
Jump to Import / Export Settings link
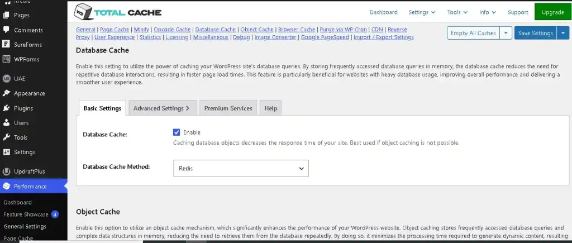(384, 37)
